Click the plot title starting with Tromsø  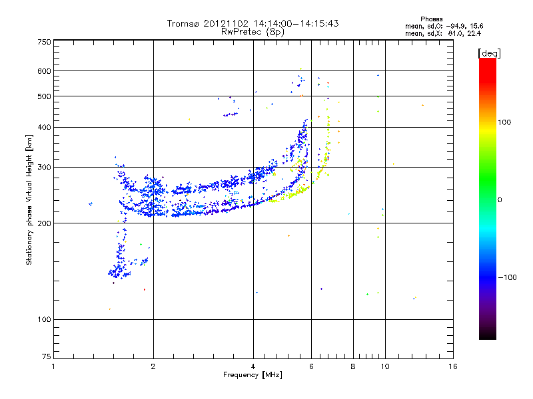coord(253,23)
